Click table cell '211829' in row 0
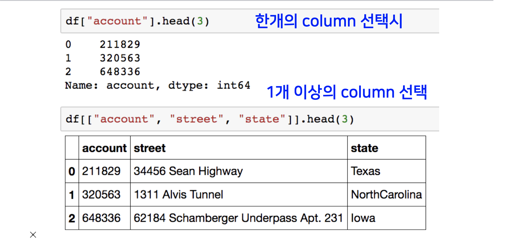 click(x=104, y=171)
